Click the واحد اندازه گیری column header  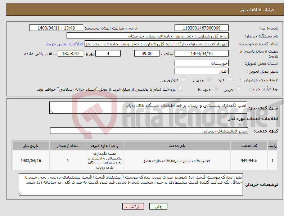click(104, 146)
